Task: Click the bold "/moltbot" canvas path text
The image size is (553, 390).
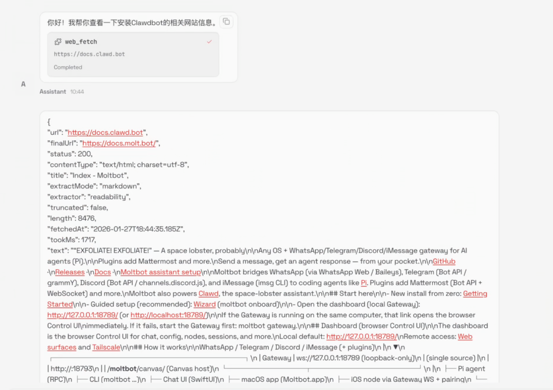Action: (122, 369)
